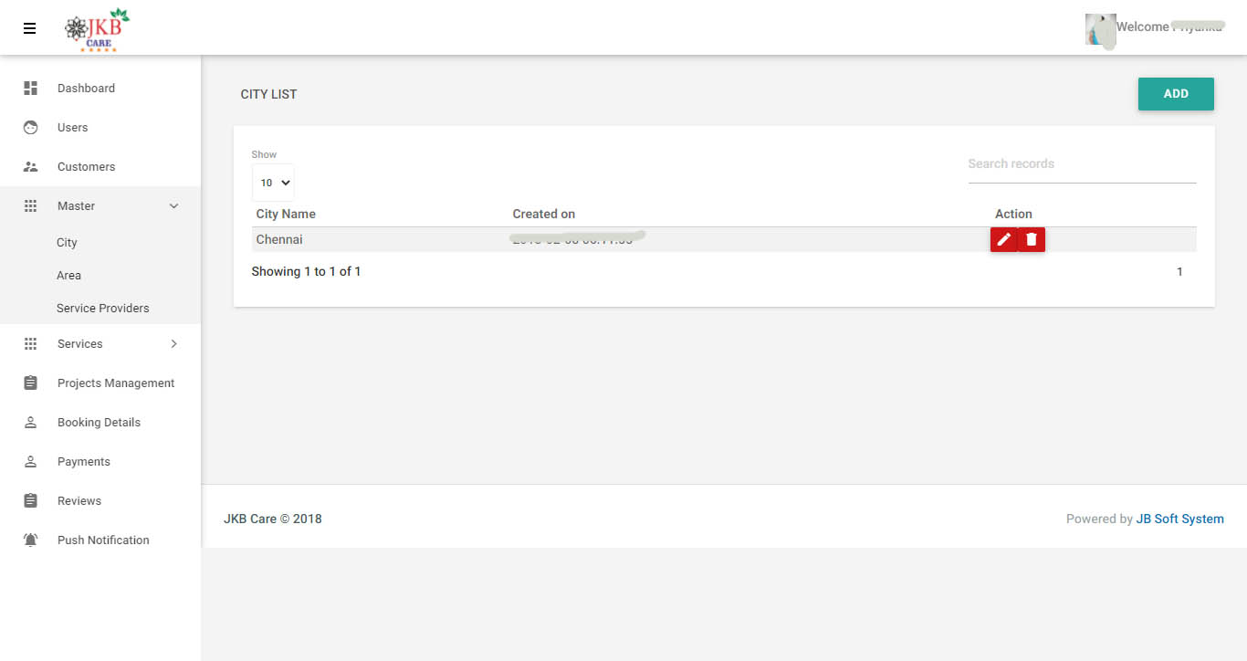This screenshot has height=661, width=1247.
Task: Click the JKB Care logo
Action: pos(97,30)
